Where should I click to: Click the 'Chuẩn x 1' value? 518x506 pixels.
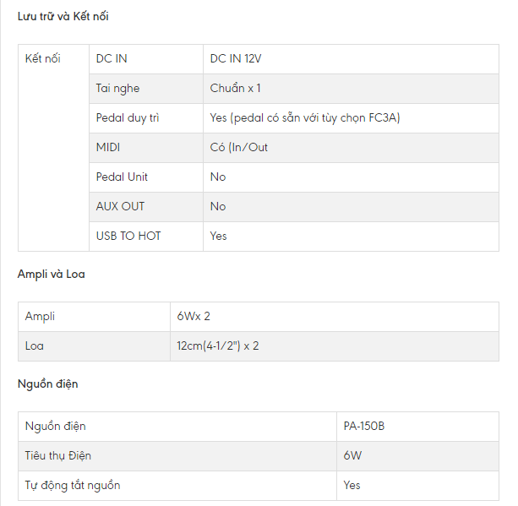[x=236, y=89]
